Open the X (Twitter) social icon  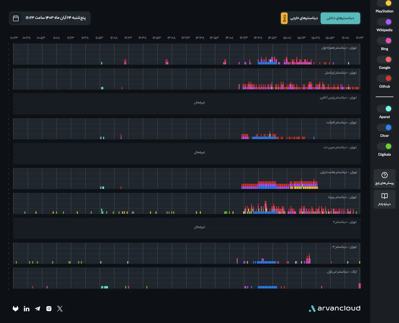[x=60, y=309]
